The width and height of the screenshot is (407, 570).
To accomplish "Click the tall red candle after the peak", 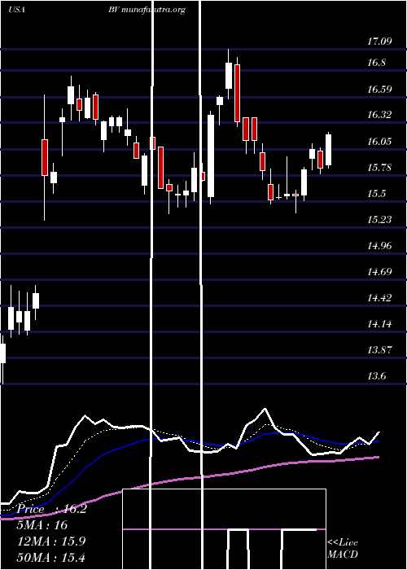I will coord(238,93).
